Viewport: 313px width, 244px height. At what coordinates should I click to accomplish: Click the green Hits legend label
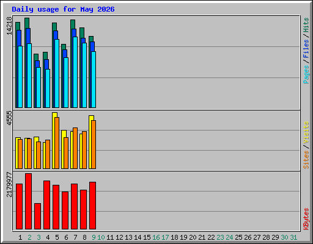[306, 25]
